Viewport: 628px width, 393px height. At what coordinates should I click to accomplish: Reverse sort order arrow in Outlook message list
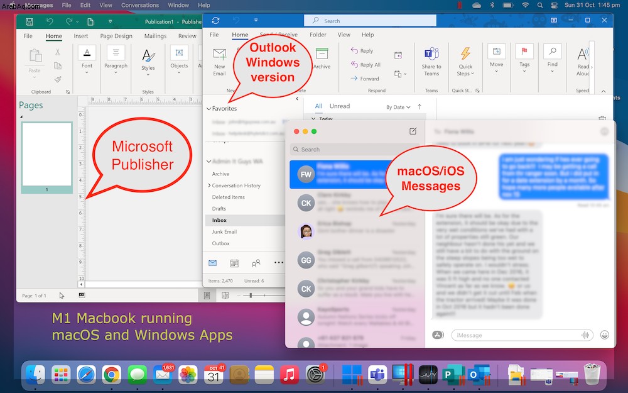click(420, 107)
